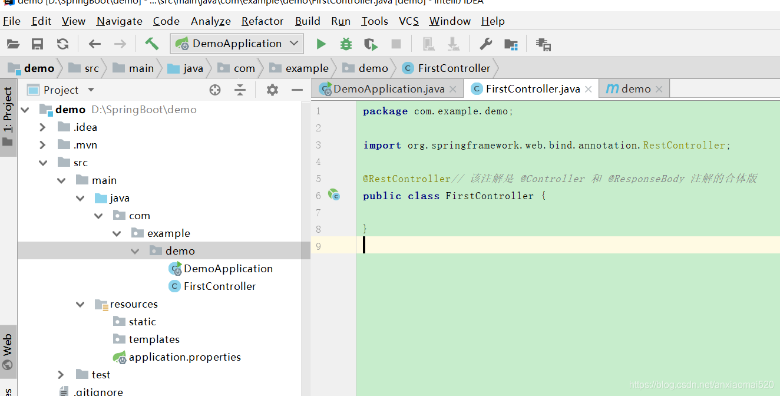The image size is (780, 396).
Task: Select the .gitignore file
Action: coord(98,391)
